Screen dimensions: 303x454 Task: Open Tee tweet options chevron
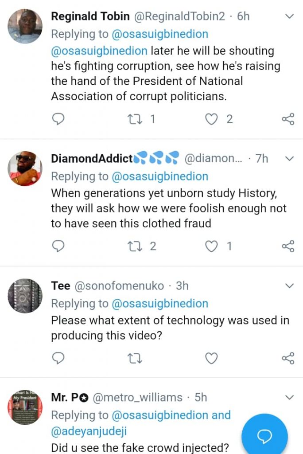tap(289, 286)
